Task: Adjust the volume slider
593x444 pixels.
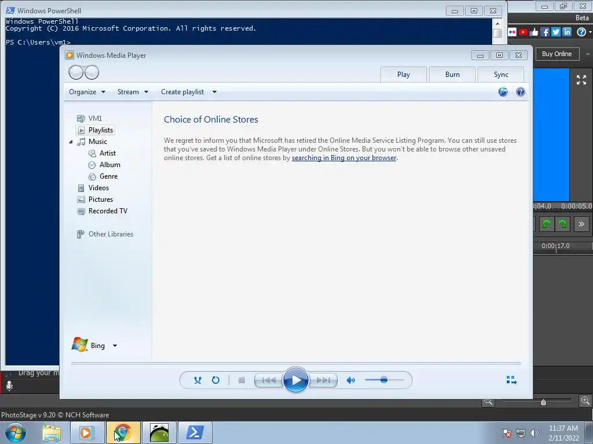Action: (x=384, y=380)
